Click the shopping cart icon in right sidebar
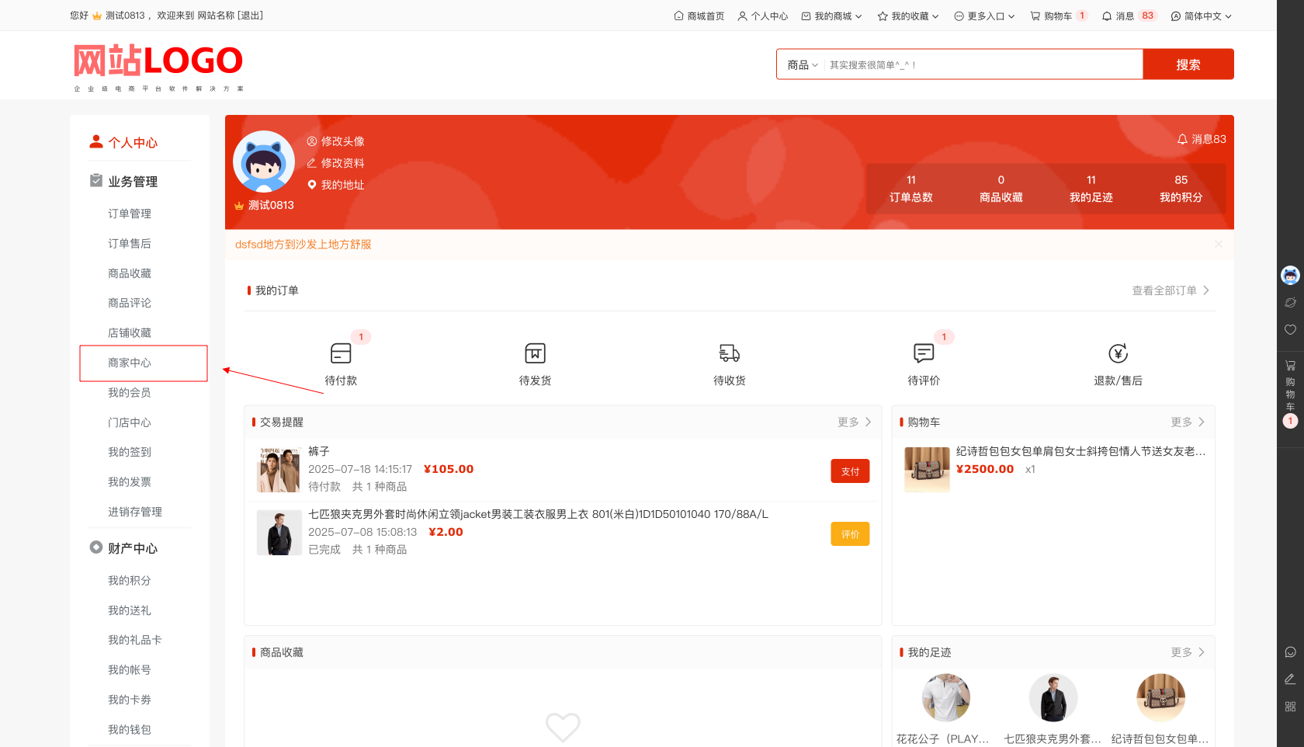The image size is (1304, 747). pyautogui.click(x=1290, y=365)
